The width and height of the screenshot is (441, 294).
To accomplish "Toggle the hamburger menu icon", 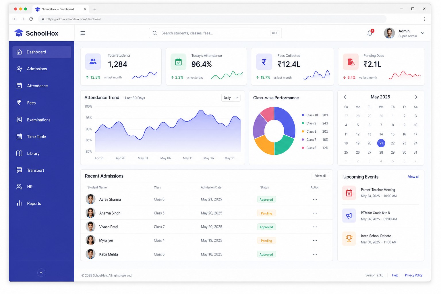I will 83,33.
